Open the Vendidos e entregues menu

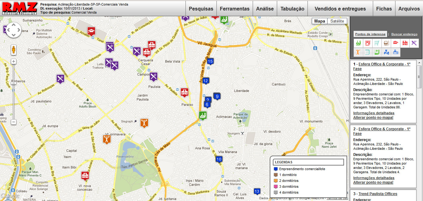[340, 9]
